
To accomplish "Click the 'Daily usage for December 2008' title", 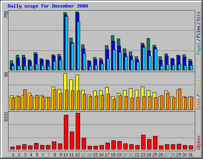I will click(x=48, y=6).
